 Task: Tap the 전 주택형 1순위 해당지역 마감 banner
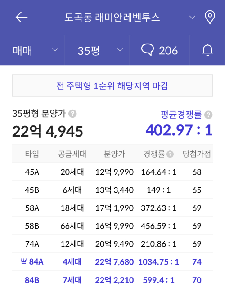click(112, 85)
